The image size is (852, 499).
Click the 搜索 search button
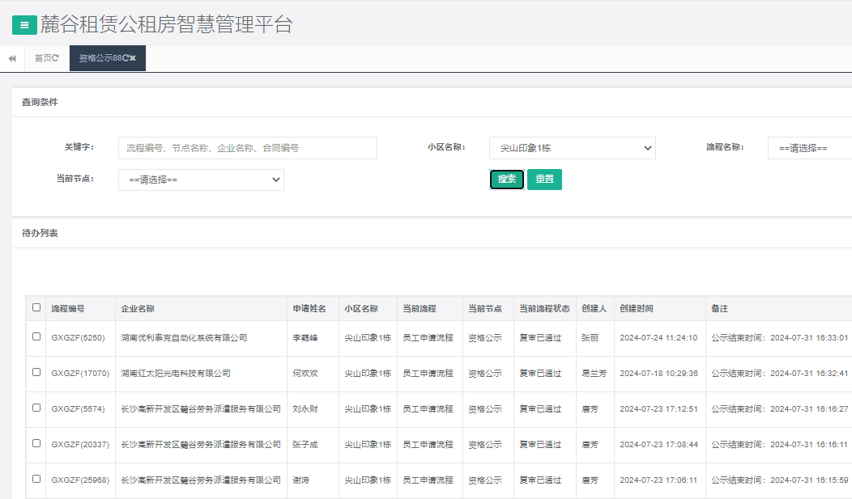click(506, 179)
